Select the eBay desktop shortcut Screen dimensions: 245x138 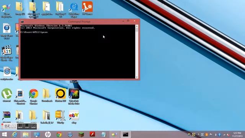[x=74, y=117]
